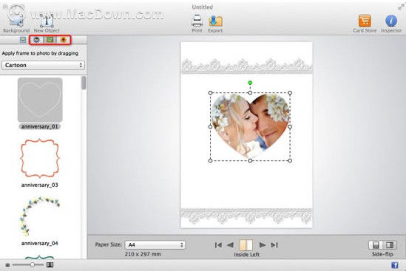Viewport: 406px width, 271px height.
Task: Switch to the photos tab icon
Action: [23, 40]
